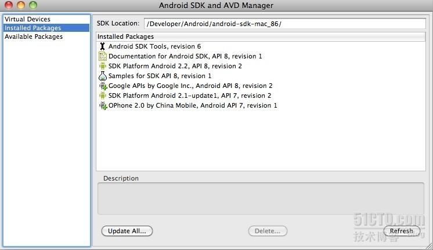Select the Samples for SDK API 8 row

click(160, 76)
